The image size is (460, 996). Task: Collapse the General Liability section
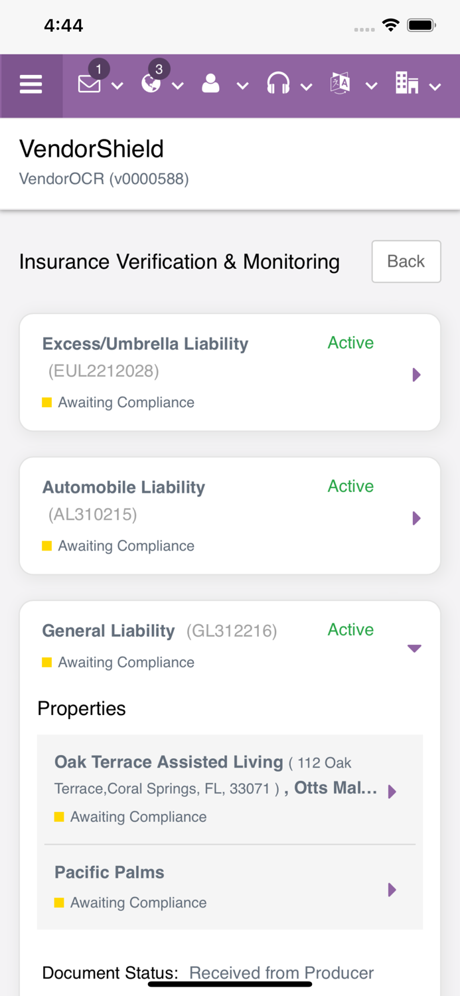[414, 648]
